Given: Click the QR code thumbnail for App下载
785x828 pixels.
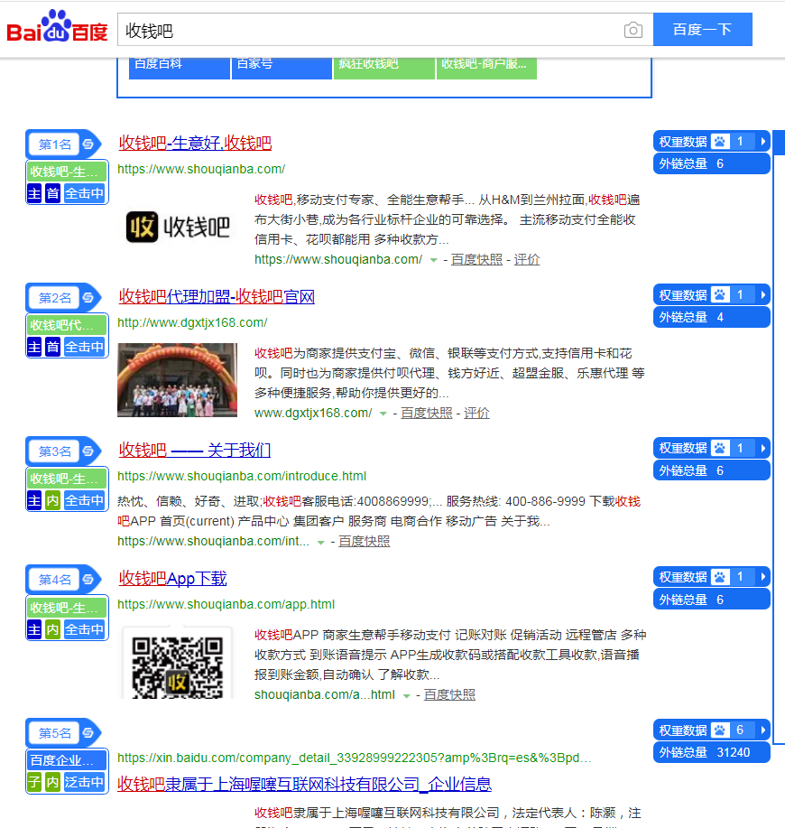Looking at the screenshot, I should 177,664.
